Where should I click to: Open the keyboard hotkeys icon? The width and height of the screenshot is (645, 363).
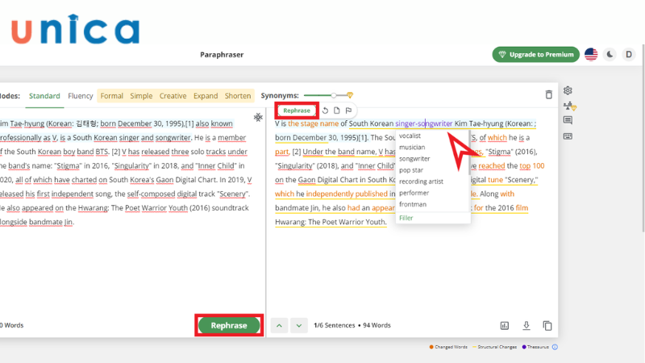coord(568,136)
